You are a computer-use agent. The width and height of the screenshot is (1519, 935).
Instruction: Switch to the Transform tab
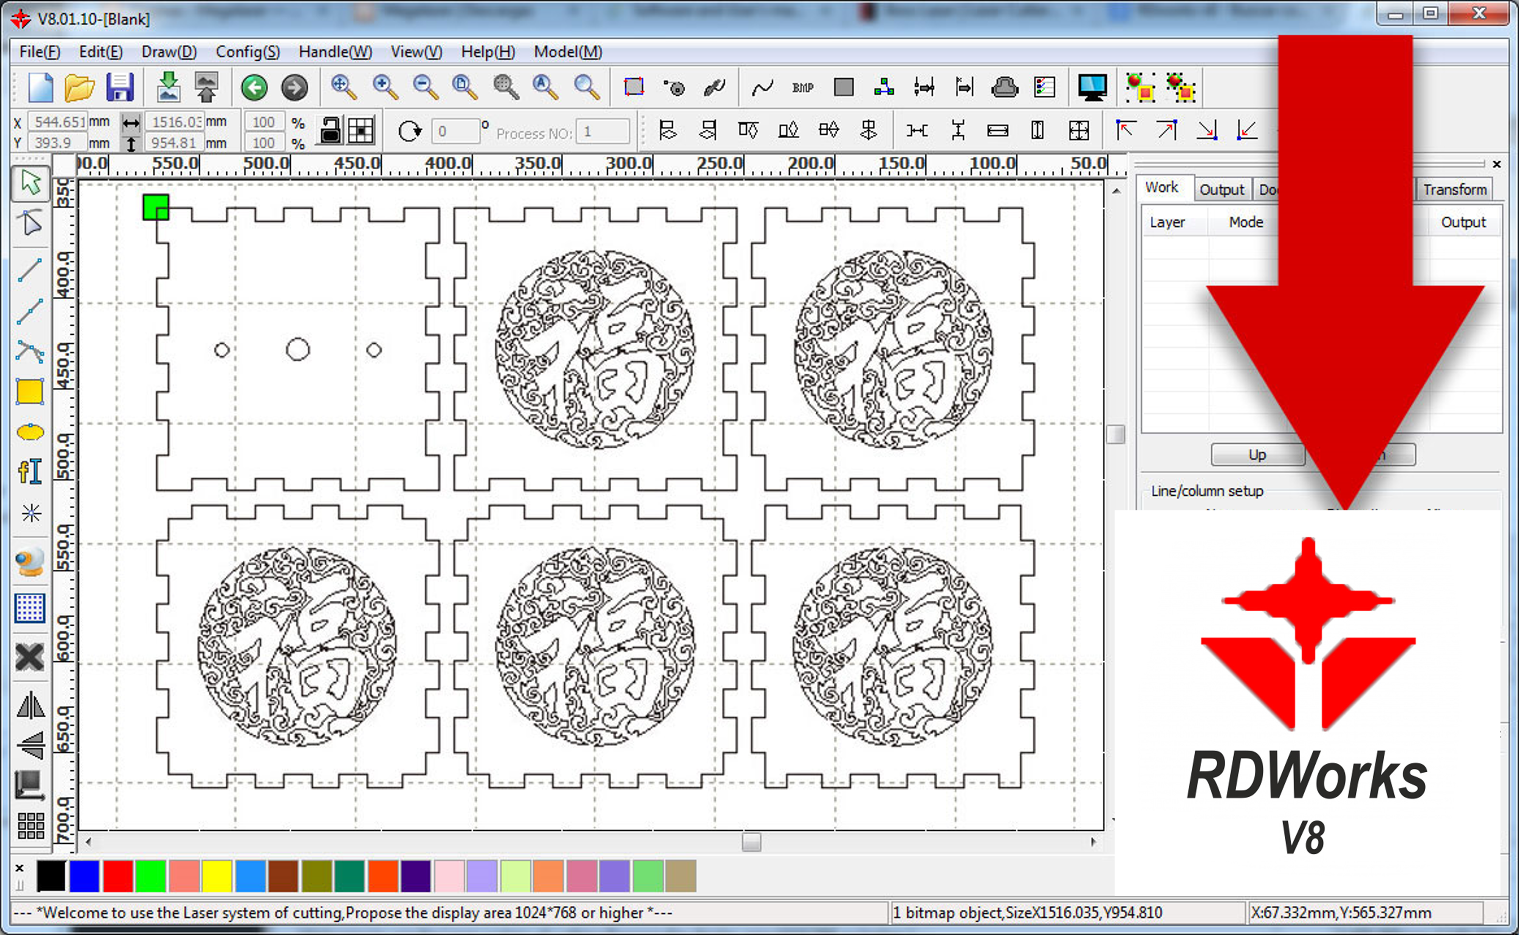coord(1454,190)
